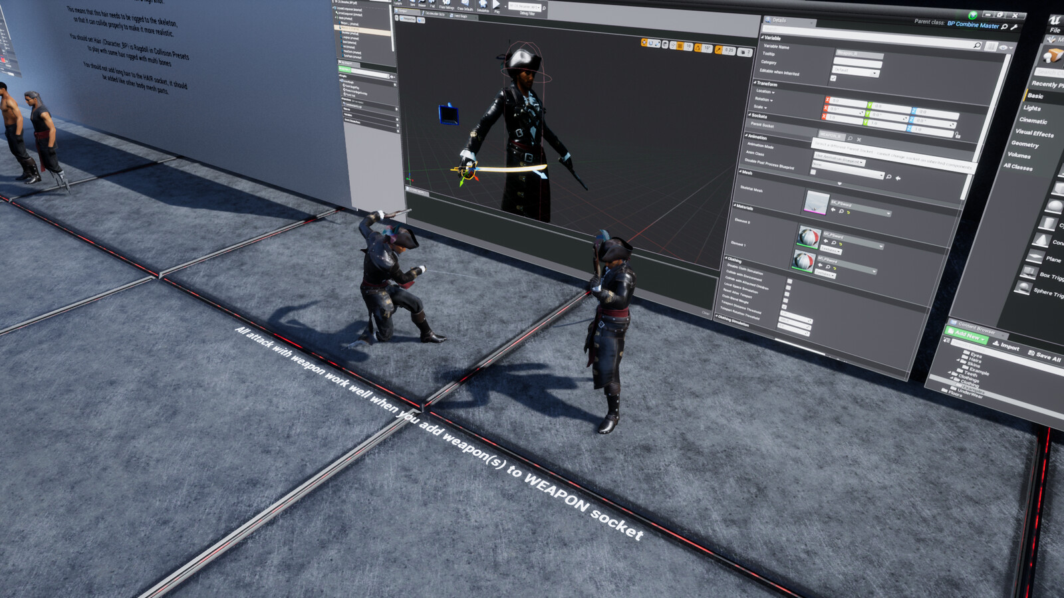Select the Hairs folder in content tree
This screenshot has height=598, width=1064.
tap(973, 359)
